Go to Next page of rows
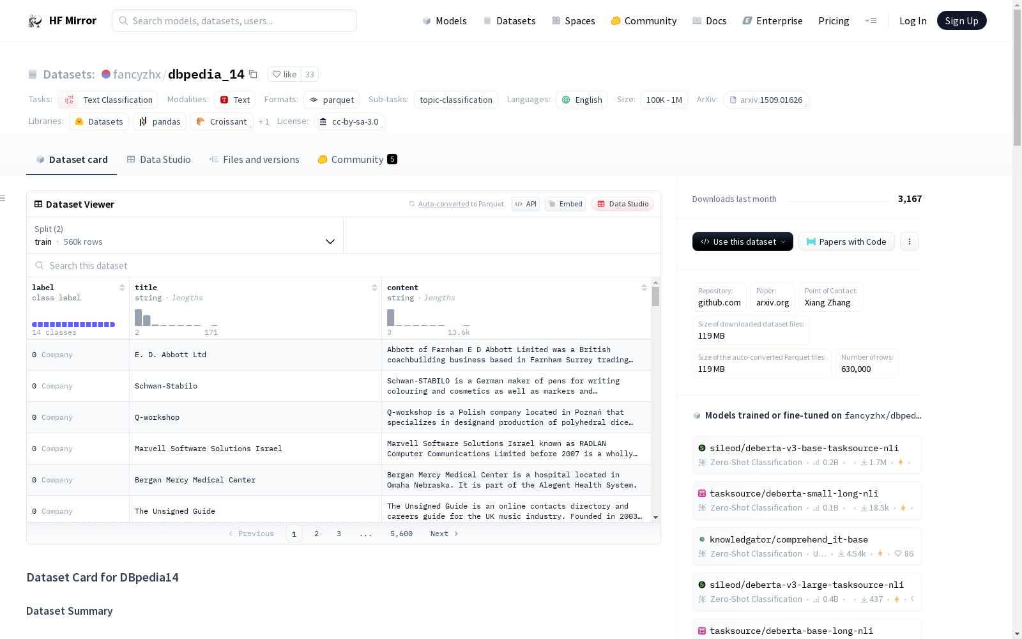The height and width of the screenshot is (639, 1022). coord(445,534)
